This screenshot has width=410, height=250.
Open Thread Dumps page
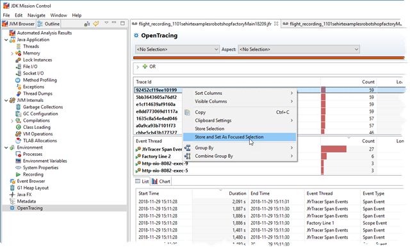pos(37,94)
